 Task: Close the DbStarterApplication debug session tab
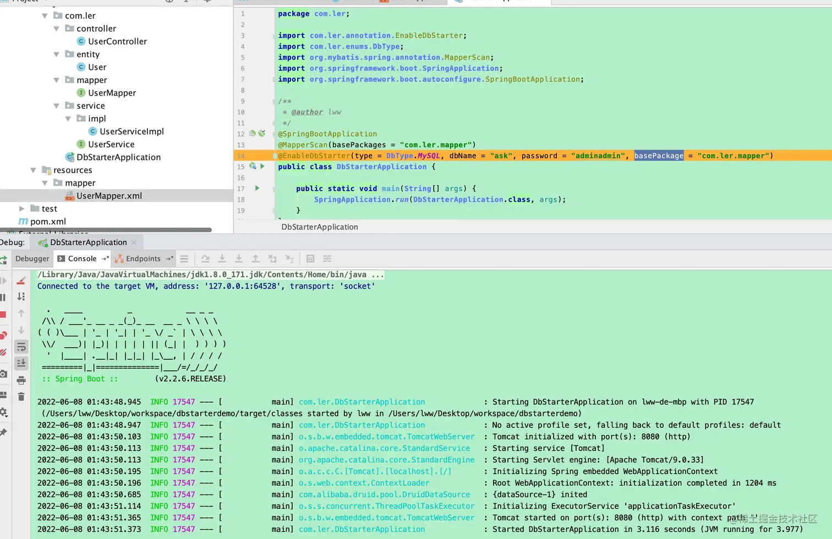pos(134,242)
